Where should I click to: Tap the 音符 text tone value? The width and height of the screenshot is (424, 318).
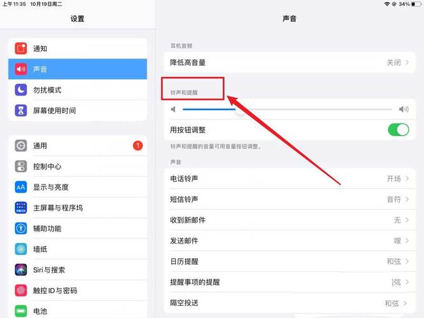393,200
